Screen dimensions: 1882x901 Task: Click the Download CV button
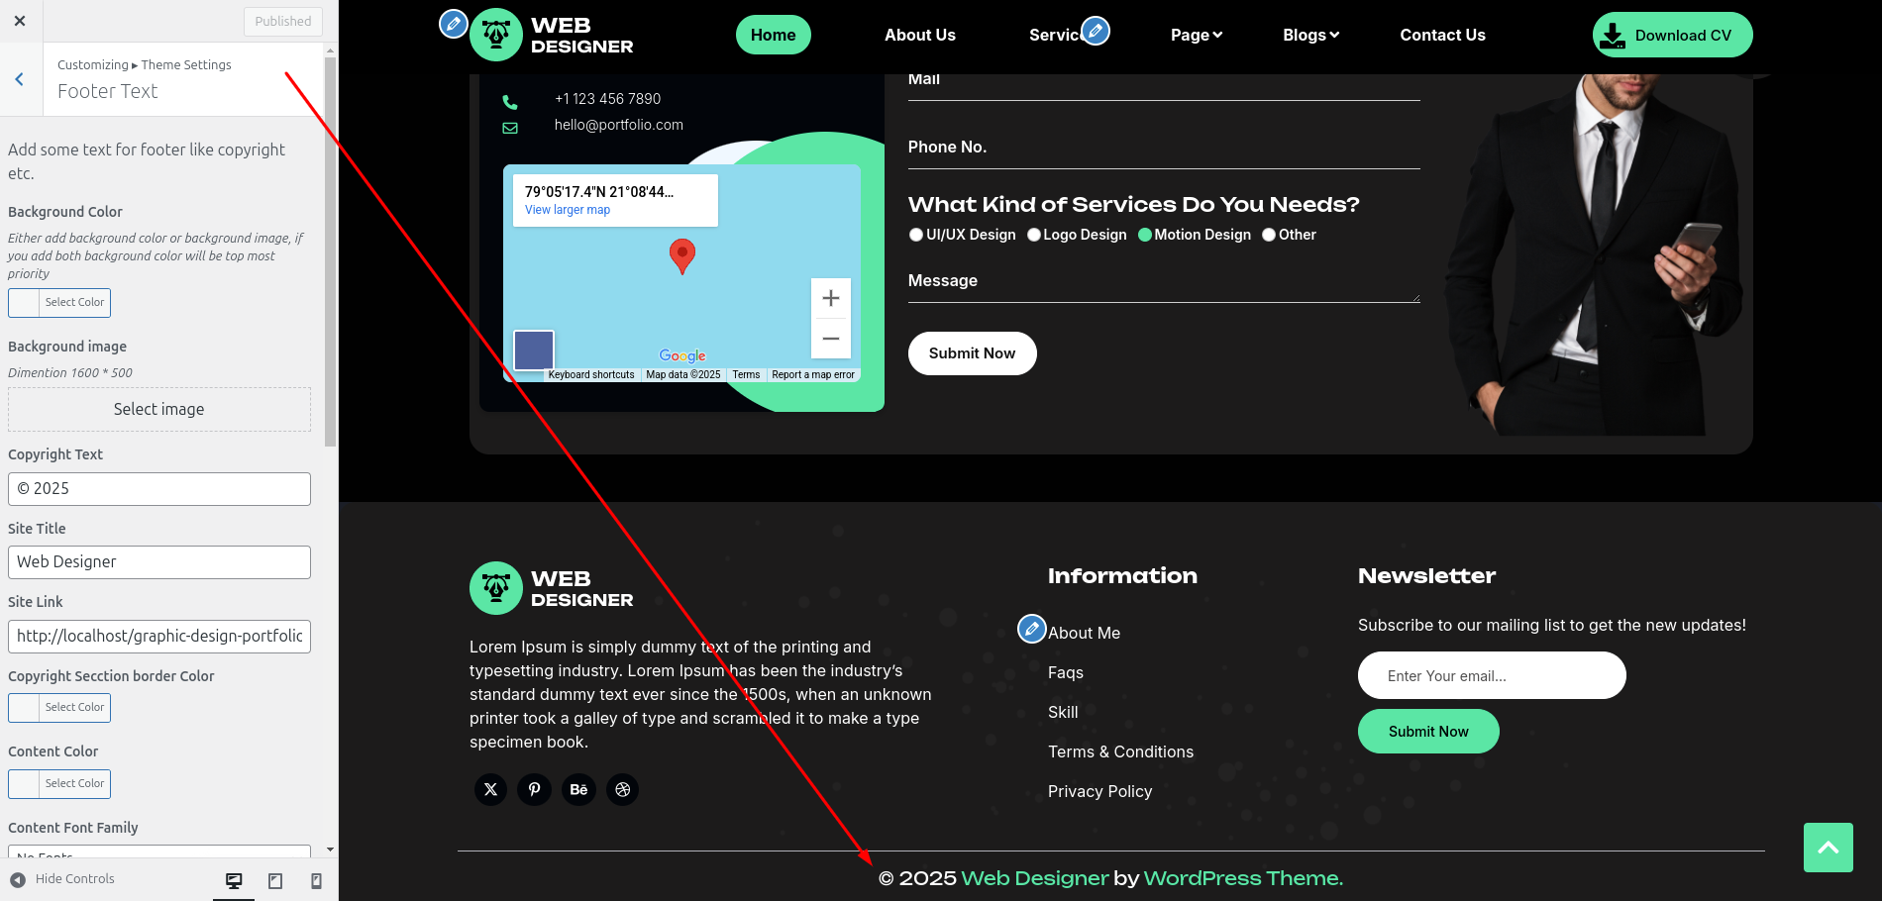1672,35
